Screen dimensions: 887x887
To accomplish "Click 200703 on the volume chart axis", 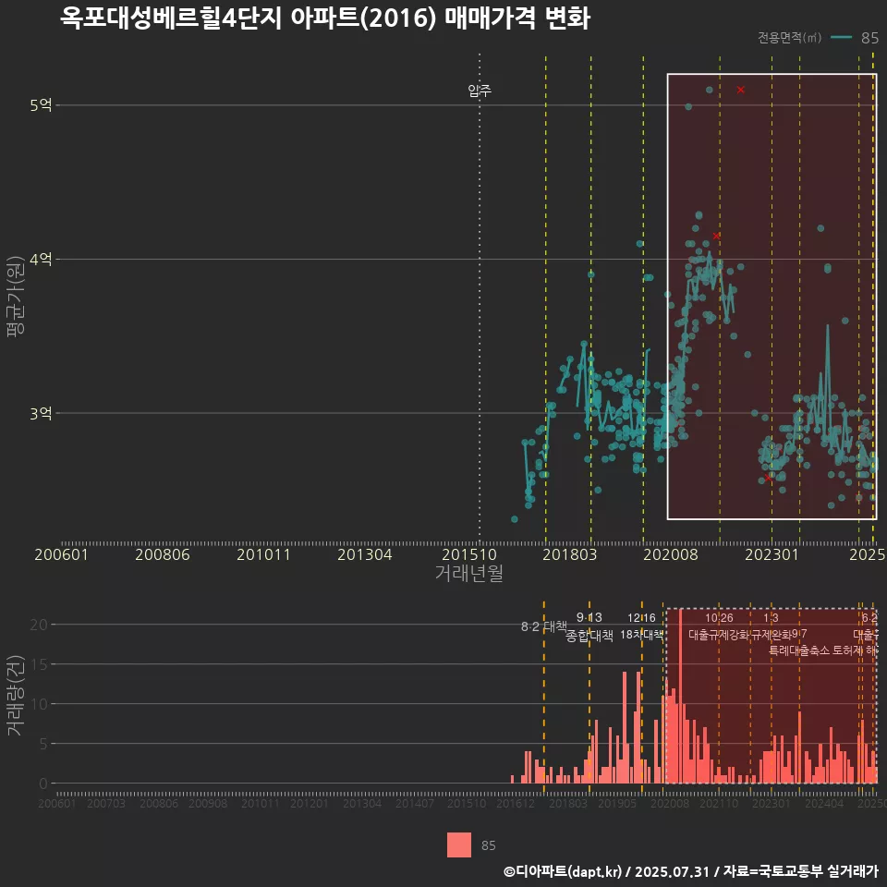I will [105, 803].
